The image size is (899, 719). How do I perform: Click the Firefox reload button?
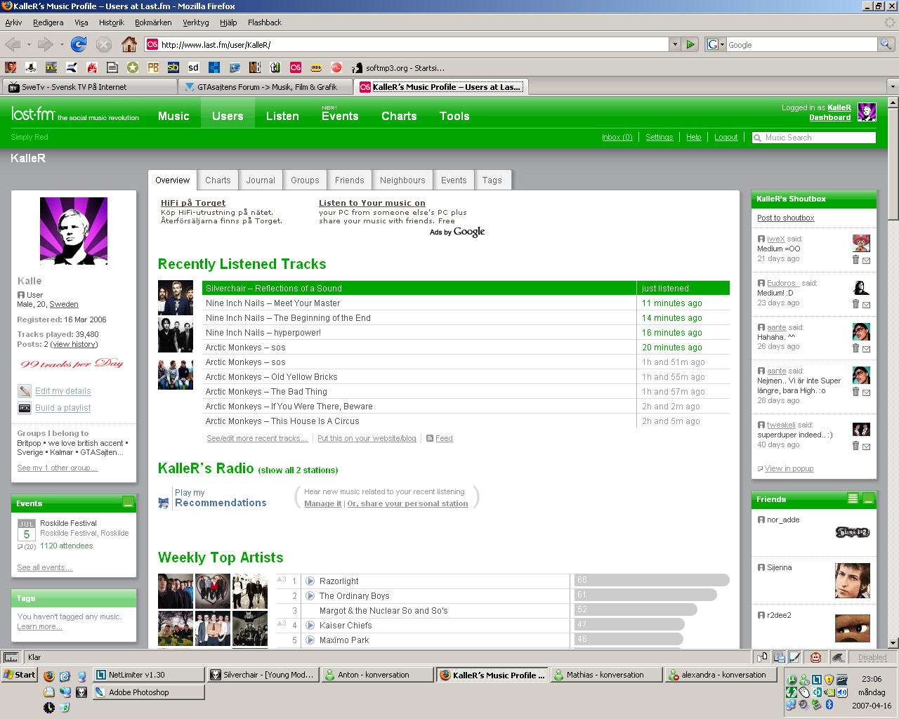tap(79, 44)
